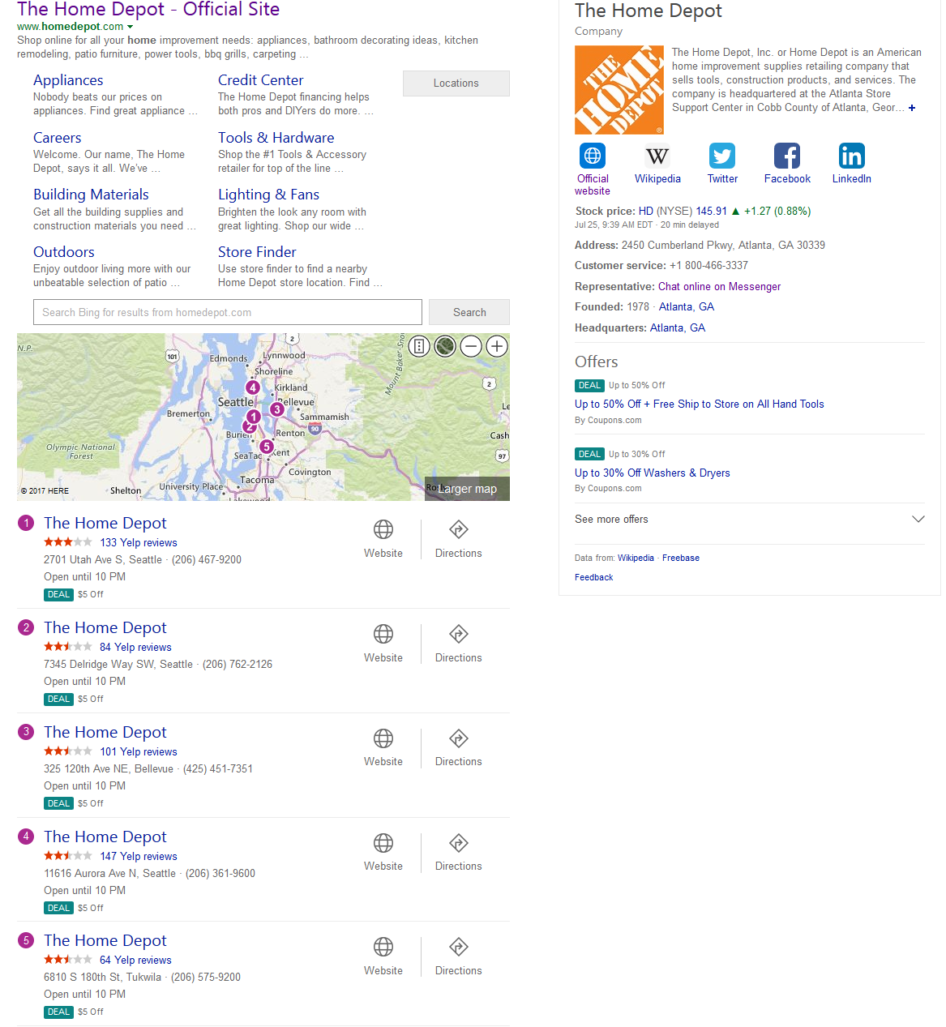Screen dimensions: 946x1027
Task: Zoom in on the map
Action: [497, 347]
